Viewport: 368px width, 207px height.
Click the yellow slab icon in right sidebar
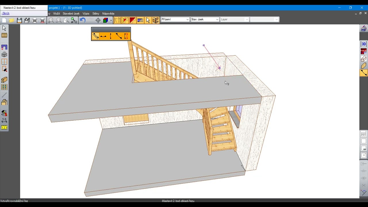click(x=364, y=66)
